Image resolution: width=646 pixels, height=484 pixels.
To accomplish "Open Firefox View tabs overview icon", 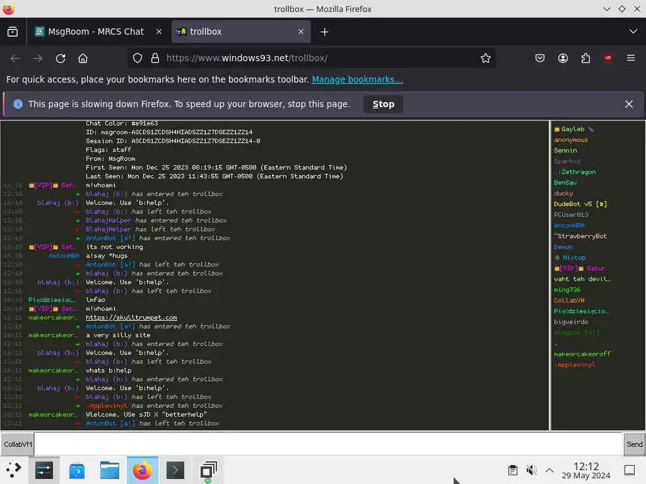I will click(x=13, y=32).
